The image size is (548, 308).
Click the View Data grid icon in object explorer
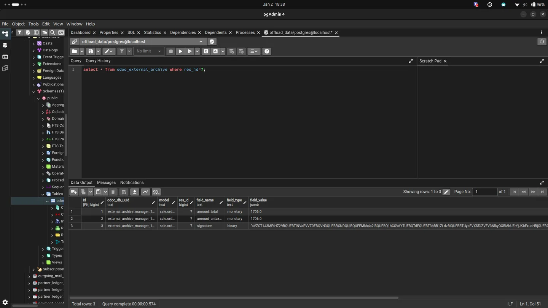click(36, 33)
